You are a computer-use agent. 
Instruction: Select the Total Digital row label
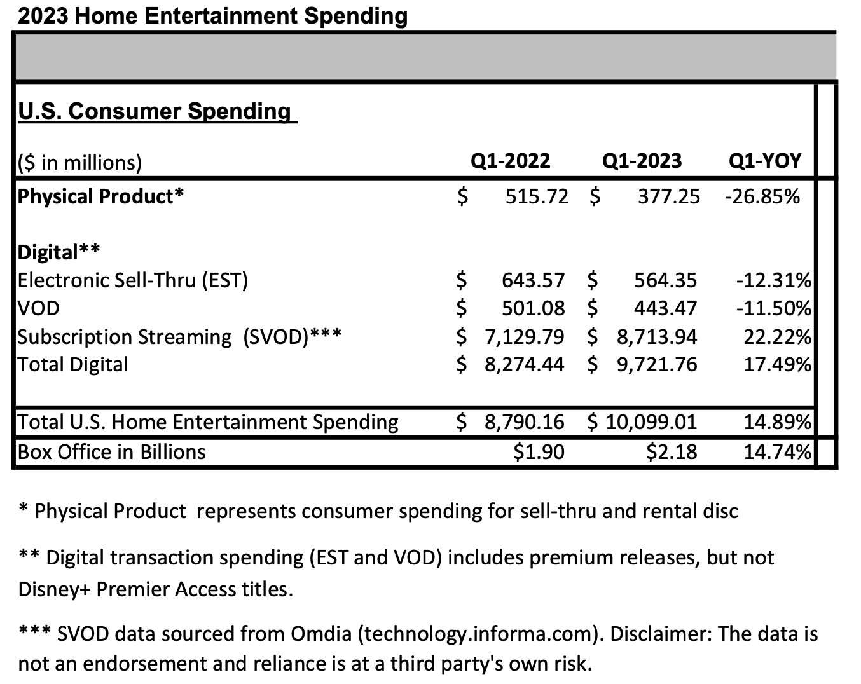pyautogui.click(x=73, y=364)
